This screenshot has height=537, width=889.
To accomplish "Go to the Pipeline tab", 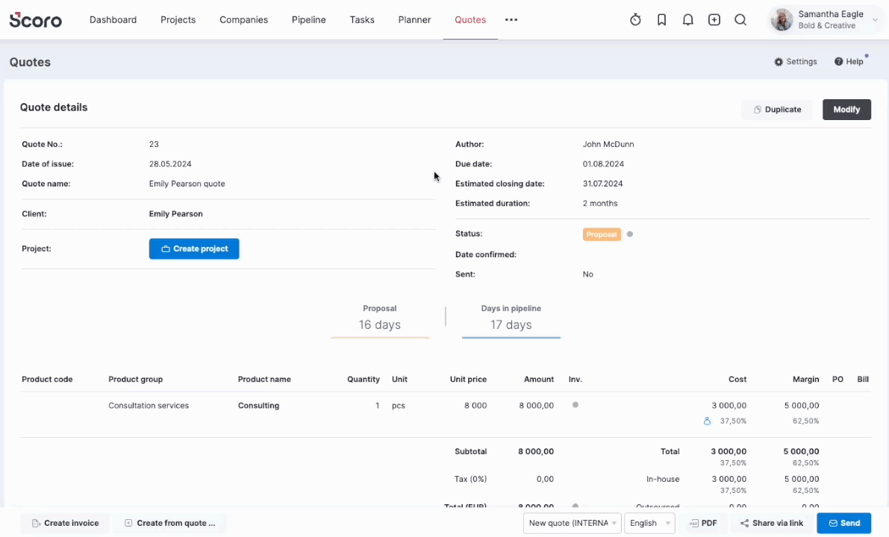I will tap(309, 20).
